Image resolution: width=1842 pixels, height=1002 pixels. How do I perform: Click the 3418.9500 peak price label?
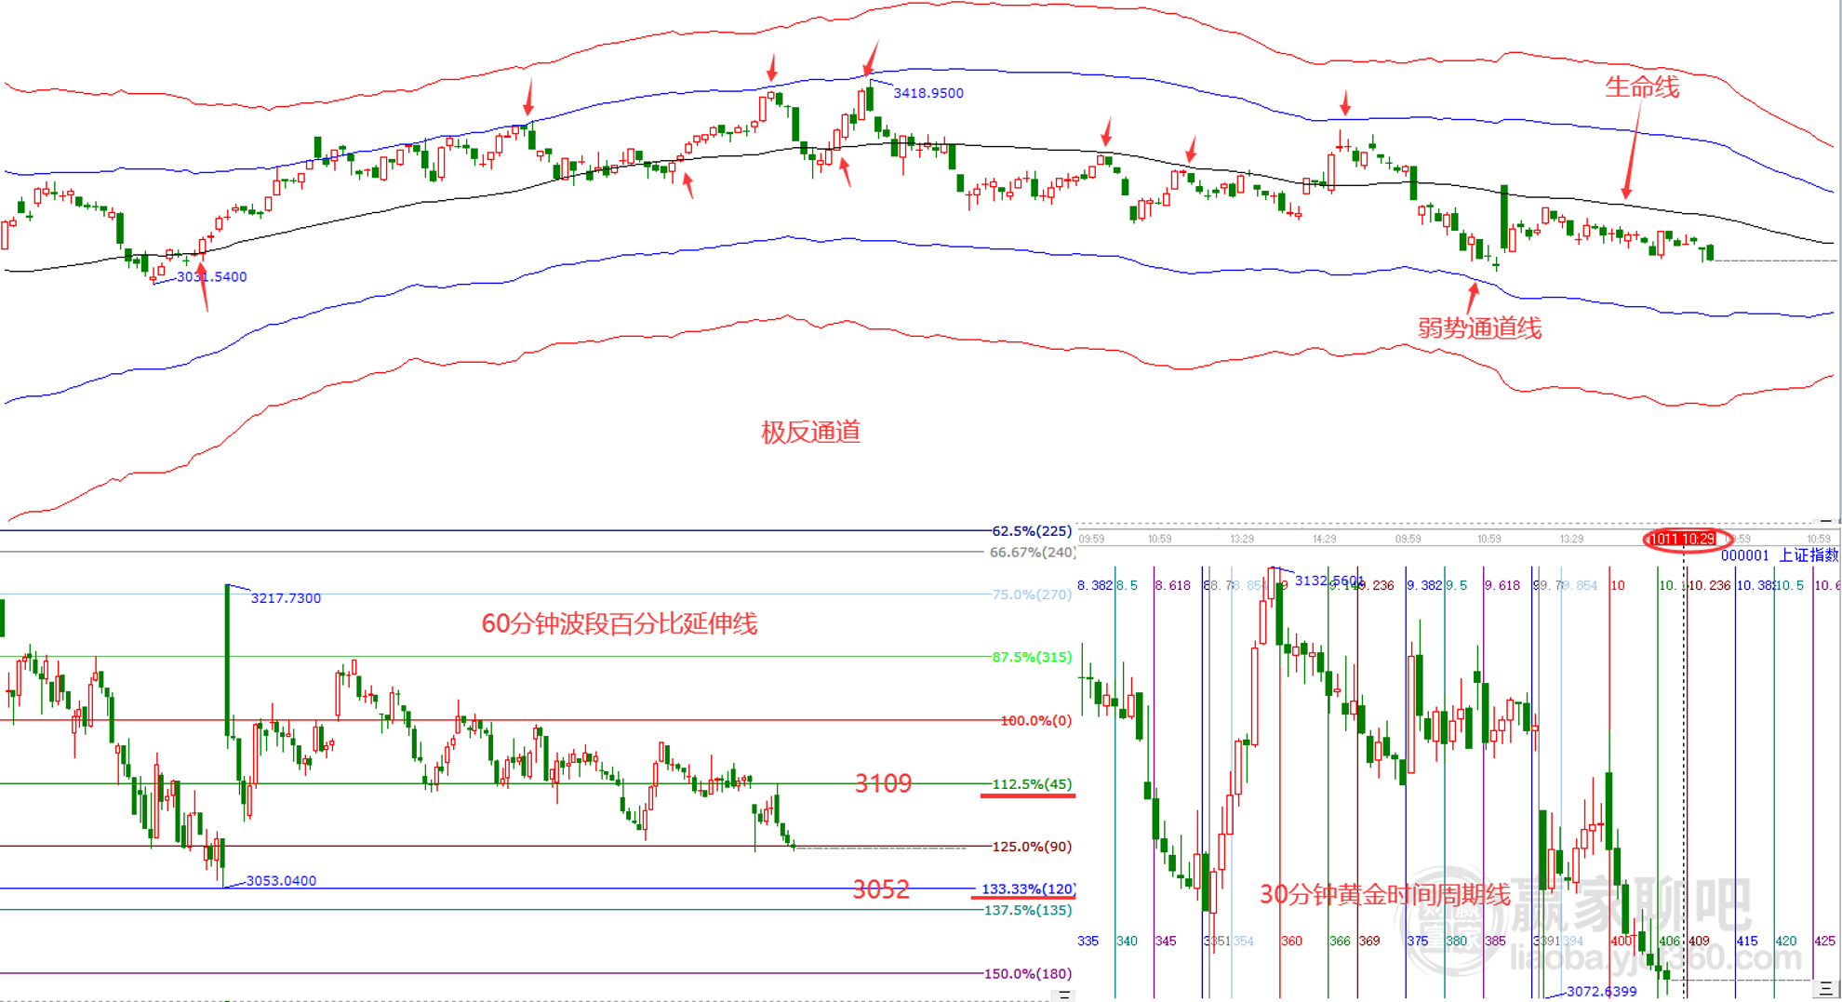pos(928,93)
